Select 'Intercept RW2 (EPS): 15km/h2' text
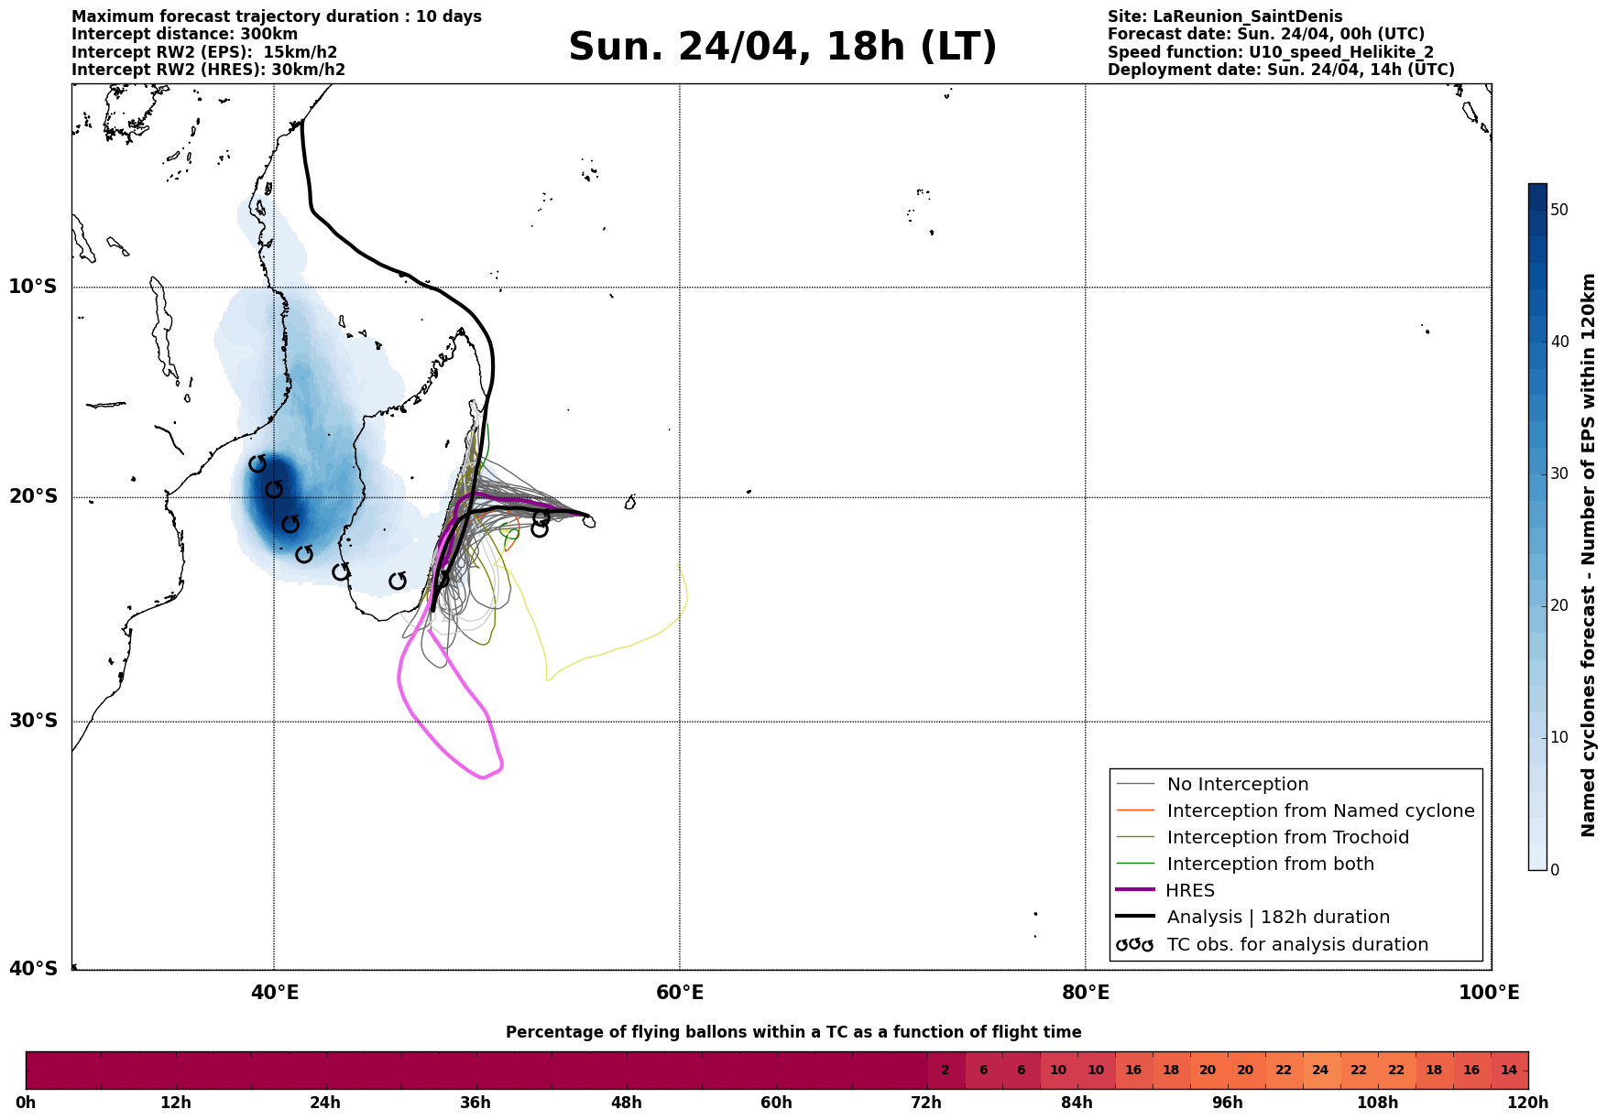This screenshot has height=1120, width=1607. 204,52
